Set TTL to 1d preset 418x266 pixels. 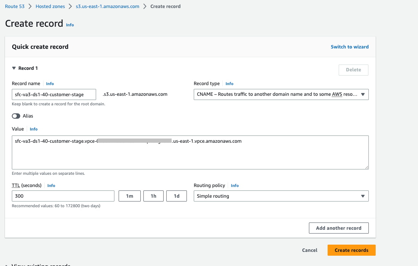(x=177, y=196)
